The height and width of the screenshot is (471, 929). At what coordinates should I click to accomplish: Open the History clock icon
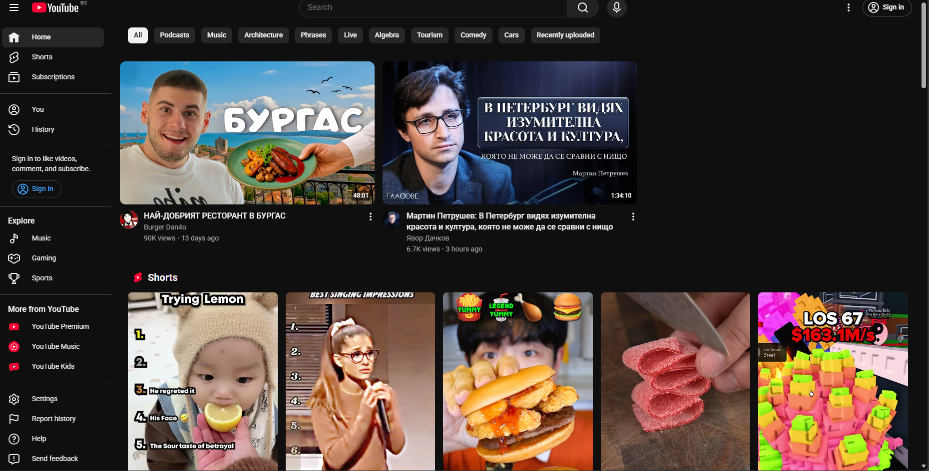(x=14, y=130)
